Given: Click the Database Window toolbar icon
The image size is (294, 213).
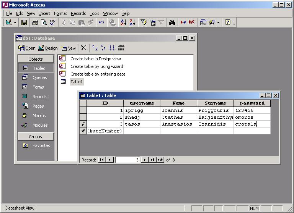Looking at the screenshot, I should tap(203, 23).
